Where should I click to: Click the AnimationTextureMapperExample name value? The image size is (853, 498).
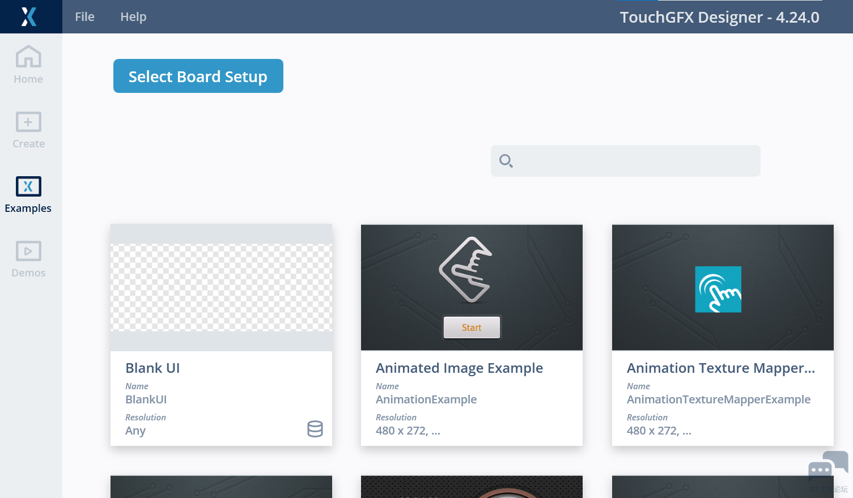tap(719, 399)
